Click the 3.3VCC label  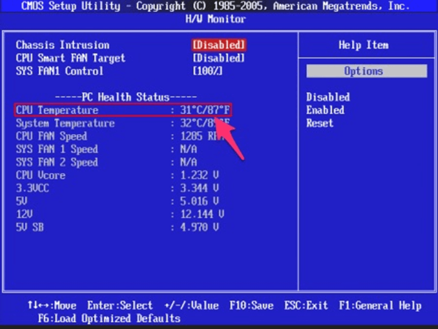point(32,188)
